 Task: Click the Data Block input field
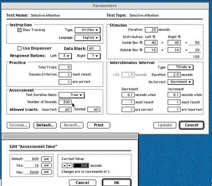[94, 48]
